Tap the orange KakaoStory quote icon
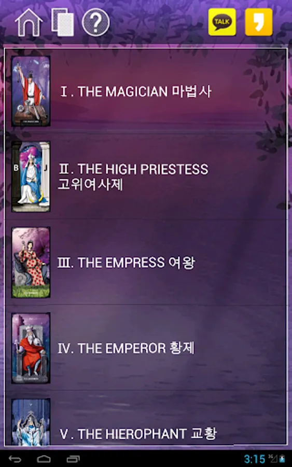This screenshot has width=292, height=467. (x=259, y=22)
